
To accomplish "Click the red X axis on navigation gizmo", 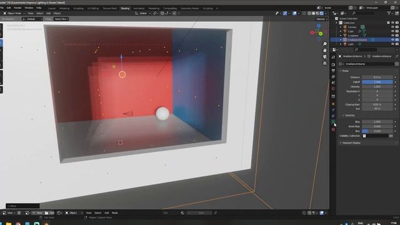I will click(x=312, y=32).
